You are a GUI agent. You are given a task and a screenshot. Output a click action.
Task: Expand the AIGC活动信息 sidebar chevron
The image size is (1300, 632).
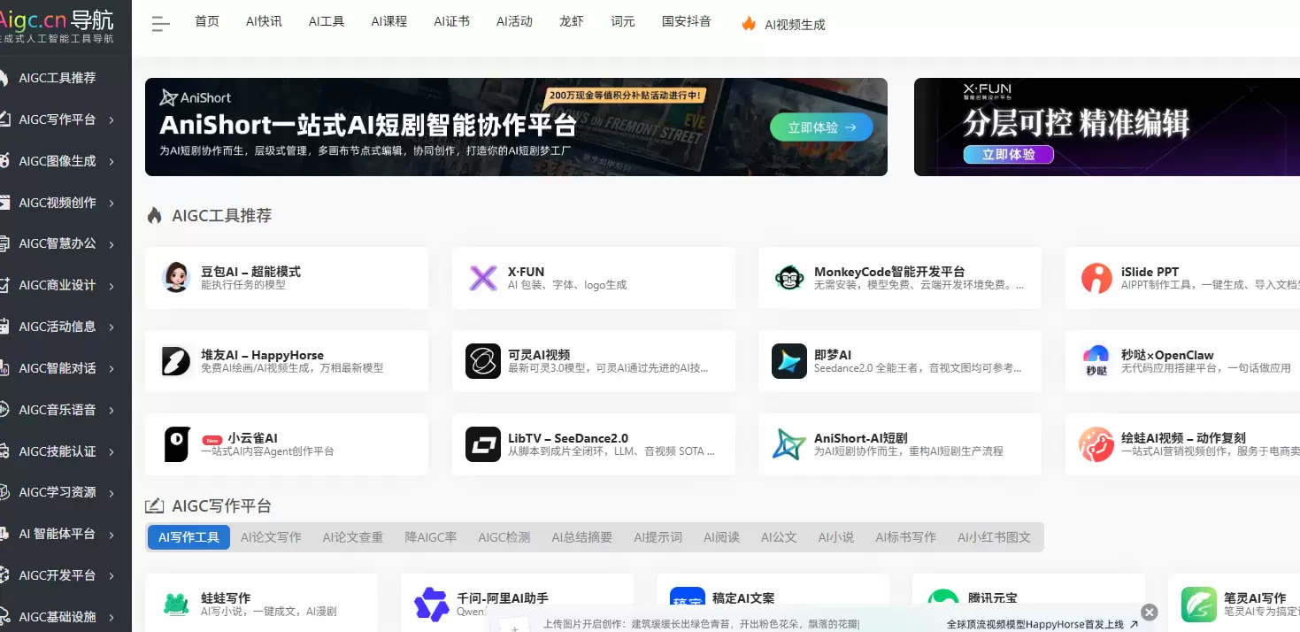(x=112, y=328)
